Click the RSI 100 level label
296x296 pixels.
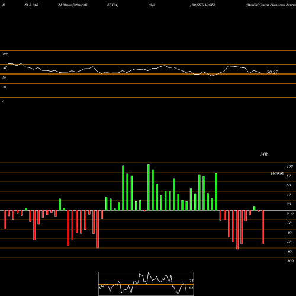click(5, 54)
